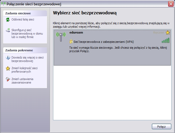Click the star icon beside Zmień kolejność
This screenshot has width=175, height=133.
(x=8, y=68)
